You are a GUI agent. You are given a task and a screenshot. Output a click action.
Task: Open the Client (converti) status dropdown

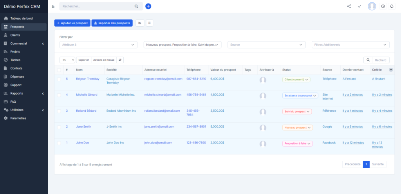[x=296, y=80]
